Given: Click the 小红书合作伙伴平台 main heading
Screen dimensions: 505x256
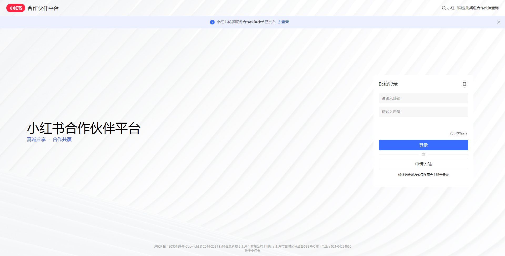Looking at the screenshot, I should pyautogui.click(x=84, y=129).
